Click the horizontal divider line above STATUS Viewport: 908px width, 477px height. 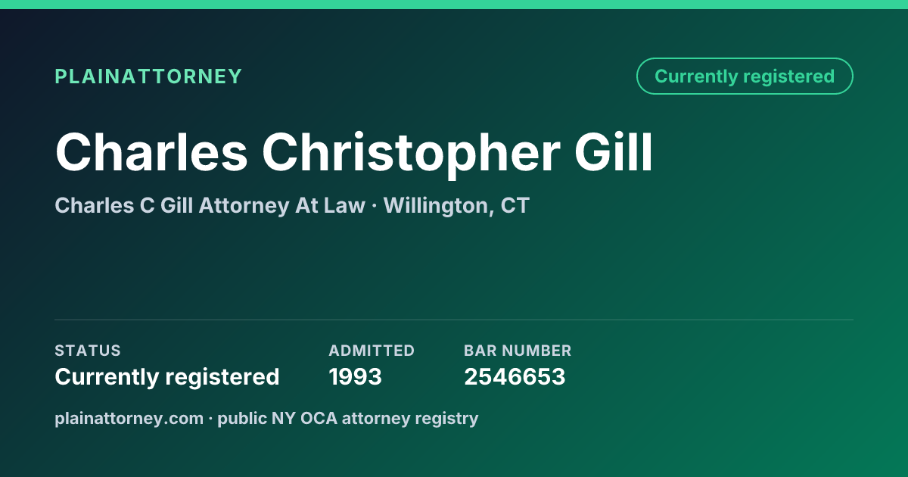click(454, 320)
